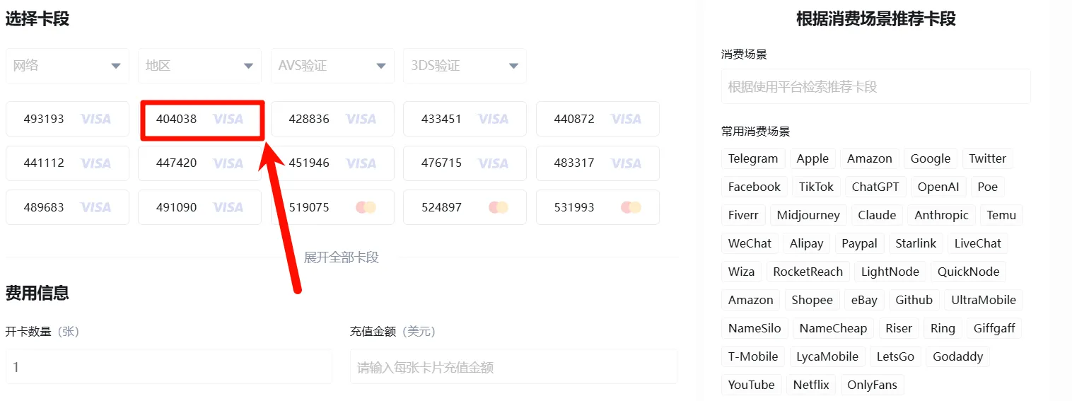Viewport: 1072px width, 401px height.
Task: Pick the Fiverr scenario tag
Action: coord(743,215)
